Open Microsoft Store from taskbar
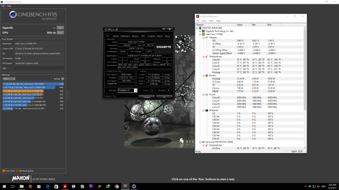The image size is (339, 190). click(x=56, y=186)
